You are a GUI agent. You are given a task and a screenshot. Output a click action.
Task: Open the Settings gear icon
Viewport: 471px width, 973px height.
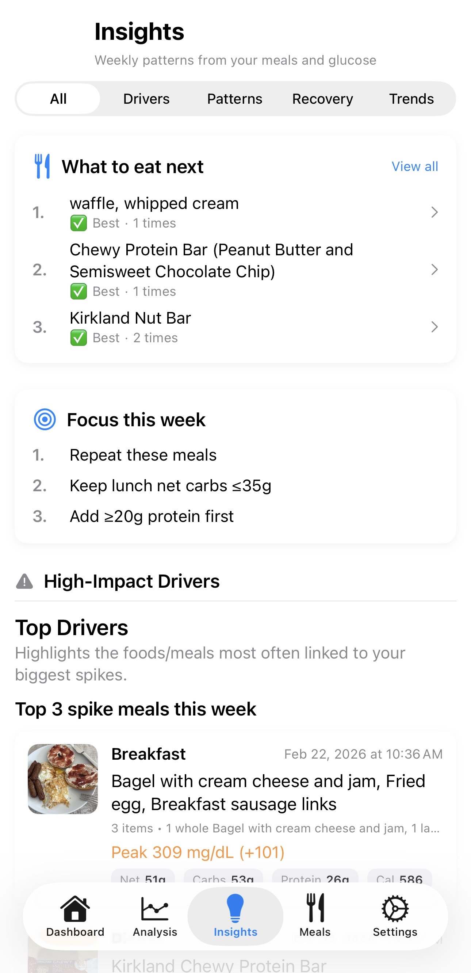395,908
